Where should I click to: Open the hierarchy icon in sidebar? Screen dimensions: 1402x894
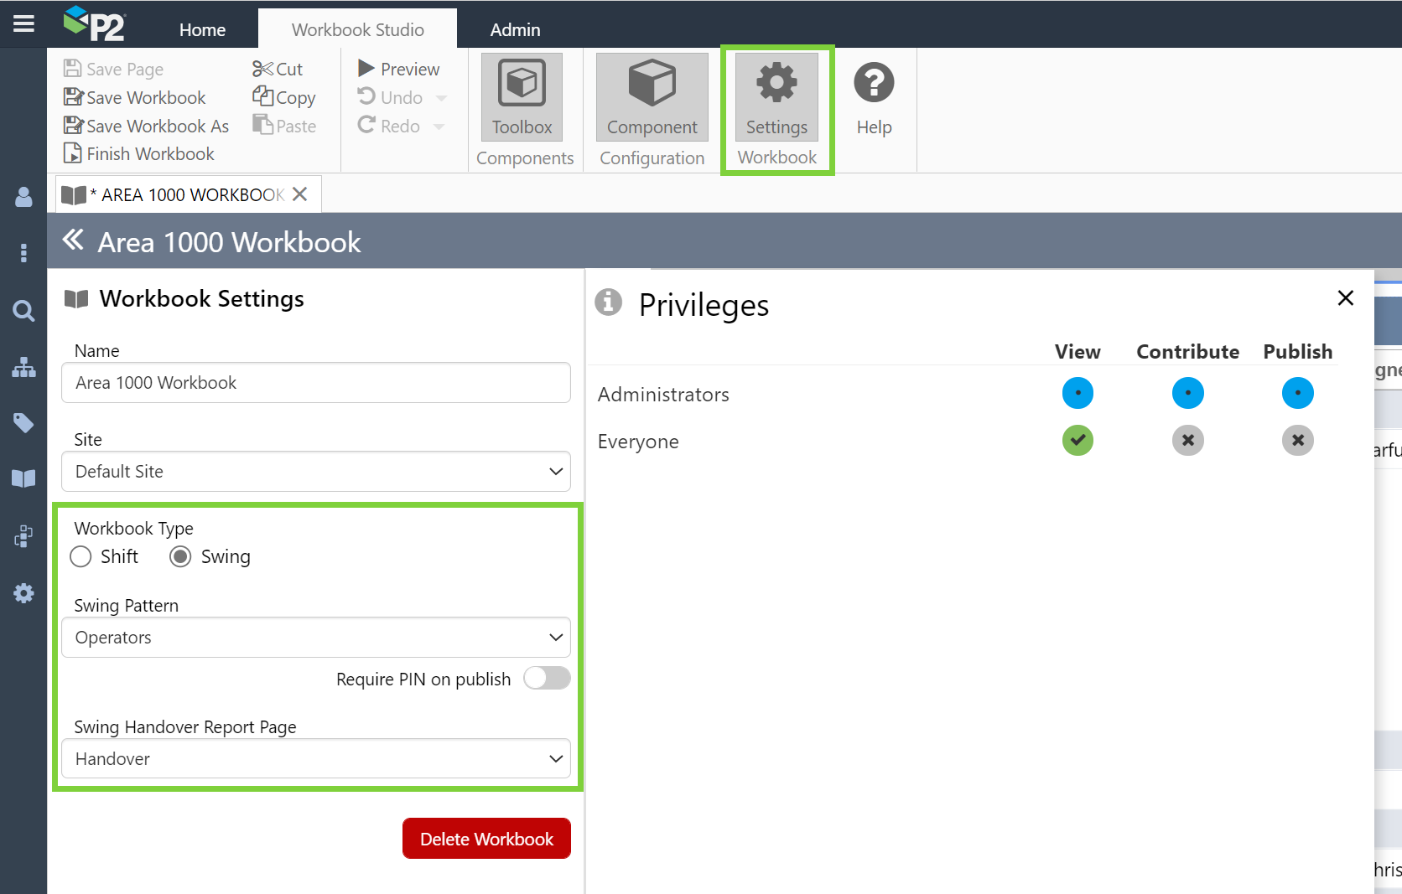click(x=23, y=367)
